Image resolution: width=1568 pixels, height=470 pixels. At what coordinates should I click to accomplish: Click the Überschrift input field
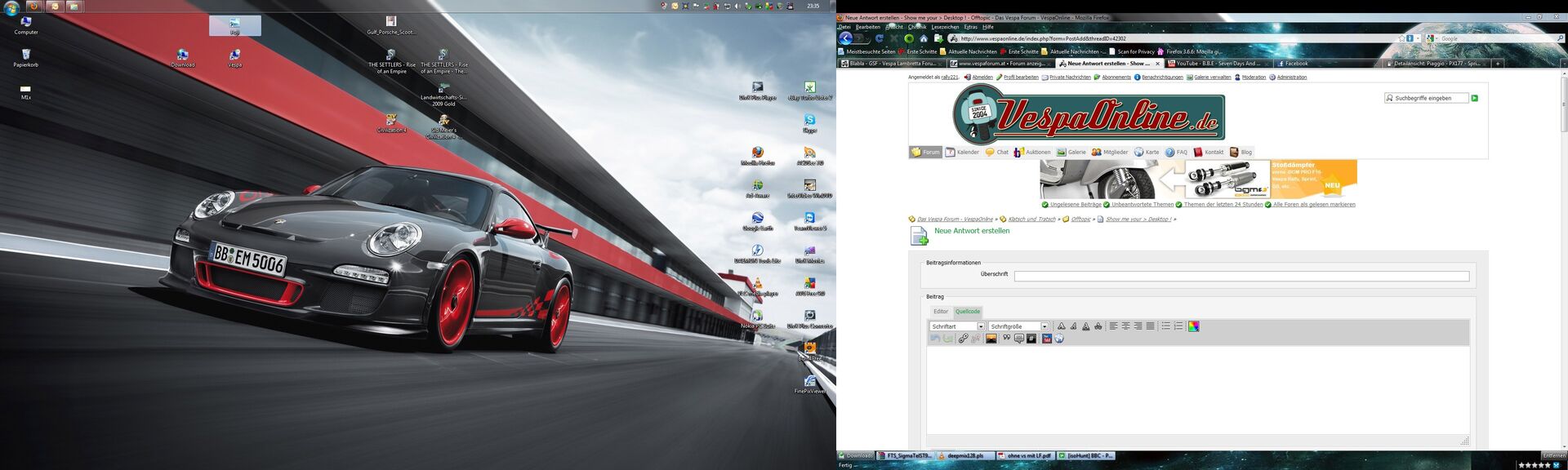click(x=1241, y=277)
